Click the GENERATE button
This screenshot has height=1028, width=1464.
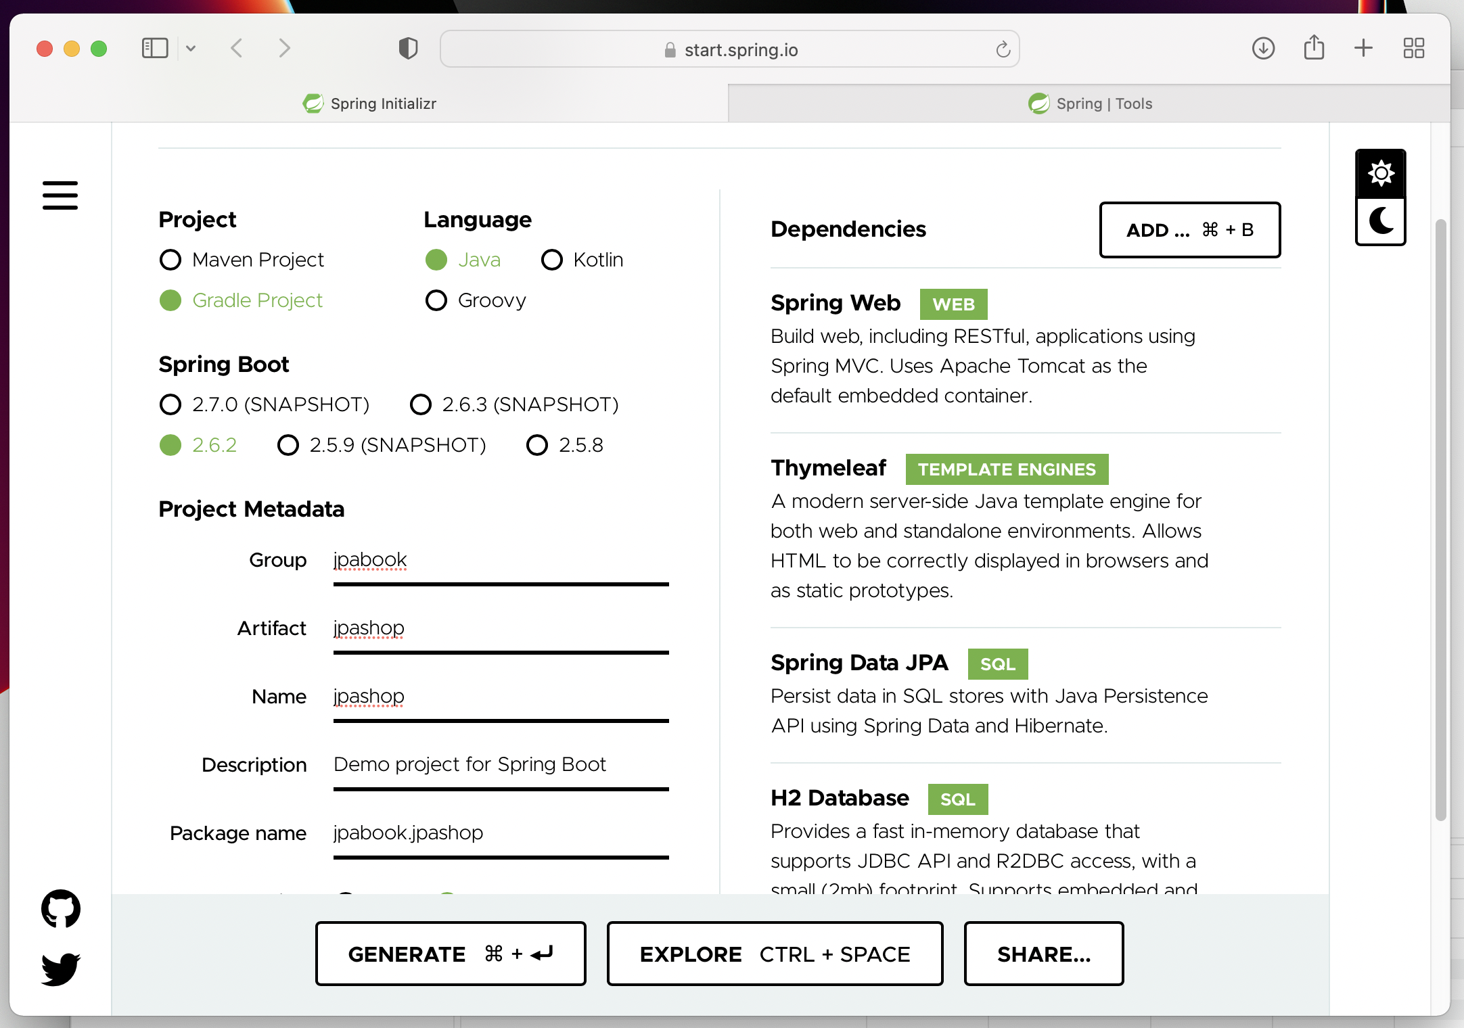pos(451,954)
